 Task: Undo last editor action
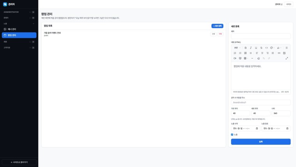click(x=264, y=59)
